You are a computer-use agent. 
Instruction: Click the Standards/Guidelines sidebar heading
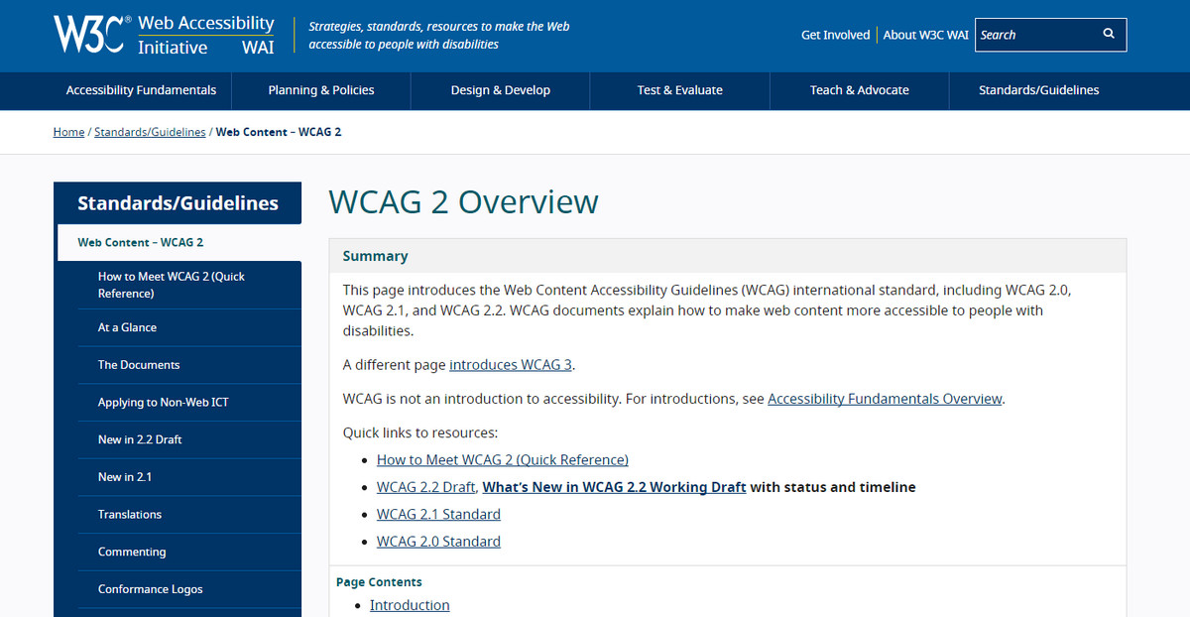click(x=178, y=203)
